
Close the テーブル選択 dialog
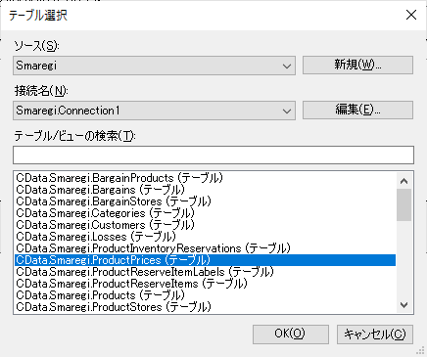coord(411,15)
